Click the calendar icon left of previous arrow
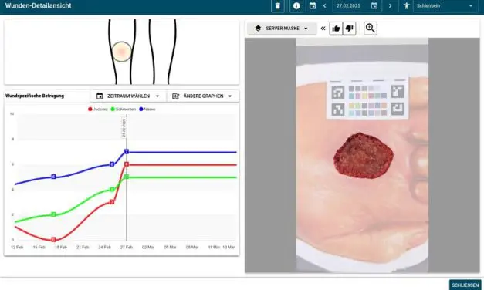The height and width of the screenshot is (290, 484). click(x=313, y=6)
